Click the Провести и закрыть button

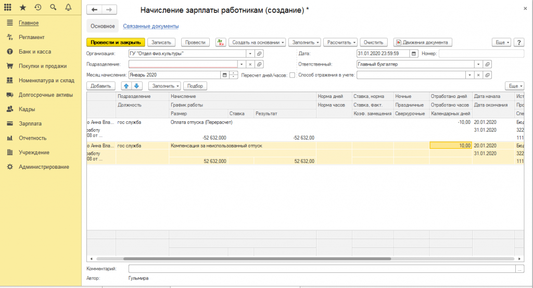[116, 42]
